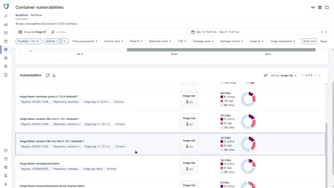Click donut chart for 80 CVEs row

(x=248, y=99)
